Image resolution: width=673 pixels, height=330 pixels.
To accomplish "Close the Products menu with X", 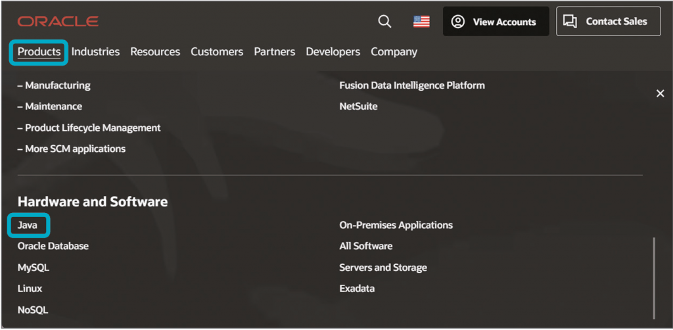I will click(x=660, y=94).
